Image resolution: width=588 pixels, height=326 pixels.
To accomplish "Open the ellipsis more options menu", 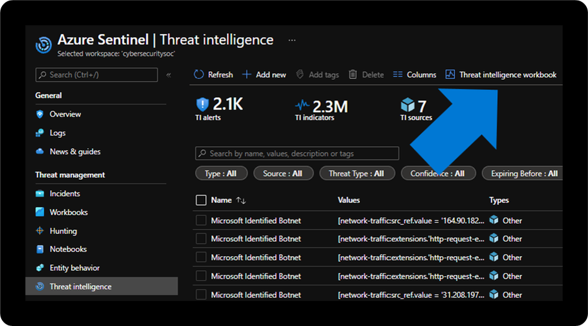I will coord(292,40).
